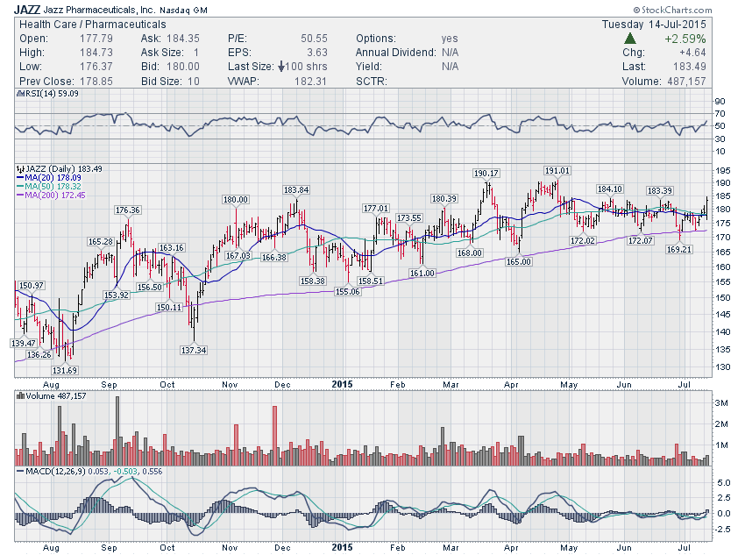745x555 pixels.
Task: Click the VWAP value 182.31
Action: (x=310, y=82)
